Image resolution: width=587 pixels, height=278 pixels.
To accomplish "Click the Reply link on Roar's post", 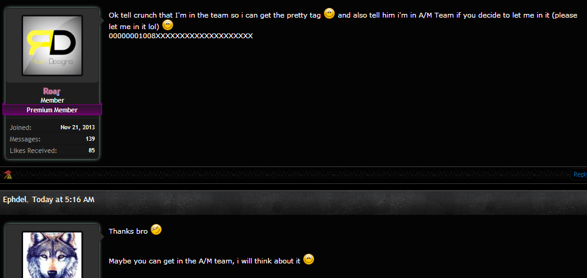I will coord(580,174).
